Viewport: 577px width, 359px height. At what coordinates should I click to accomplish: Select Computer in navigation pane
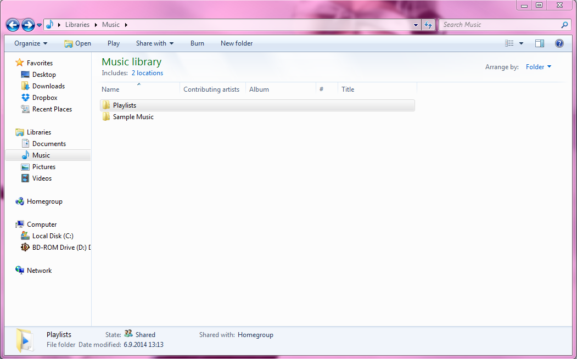pyautogui.click(x=42, y=225)
